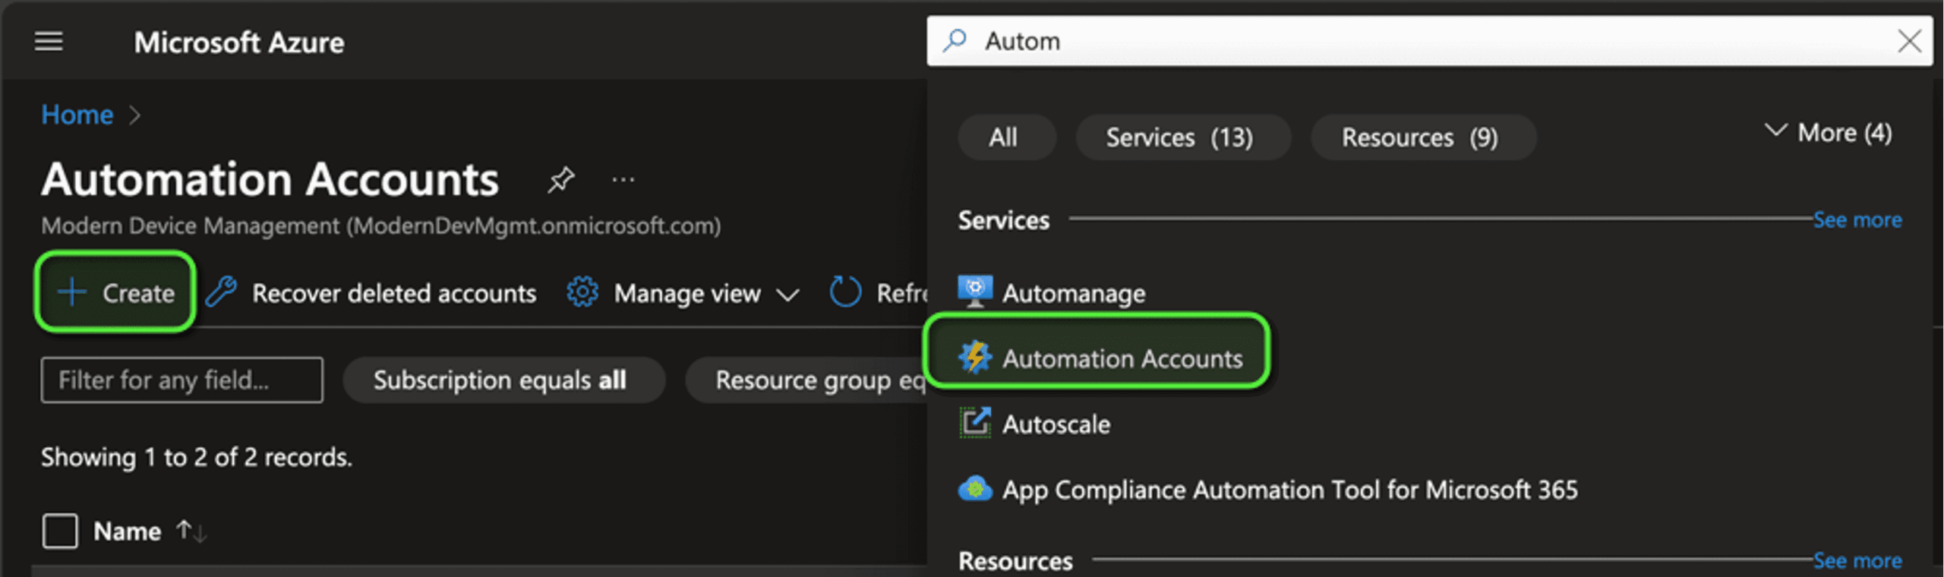Toggle the select-all Name checkbox
Viewport: 1944px width, 577px height.
pyautogui.click(x=60, y=531)
